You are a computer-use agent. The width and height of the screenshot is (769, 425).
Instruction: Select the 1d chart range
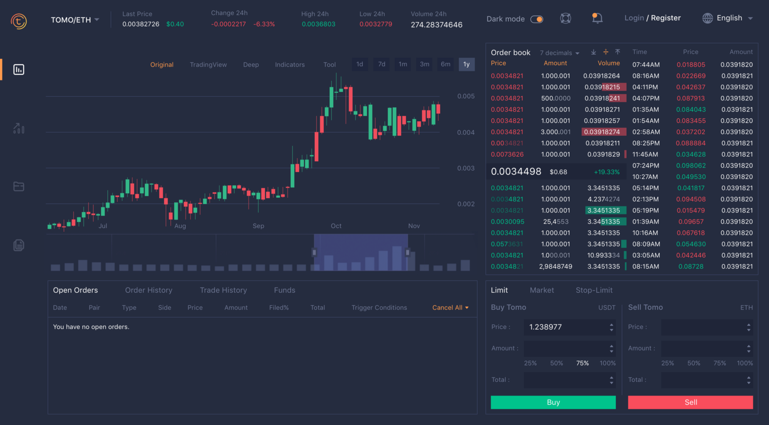point(360,64)
